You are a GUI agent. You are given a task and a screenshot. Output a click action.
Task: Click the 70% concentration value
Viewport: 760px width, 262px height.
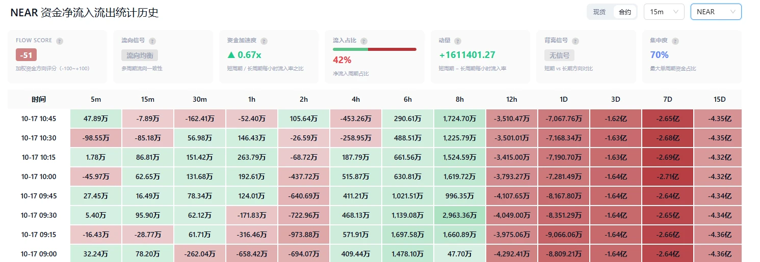659,55
